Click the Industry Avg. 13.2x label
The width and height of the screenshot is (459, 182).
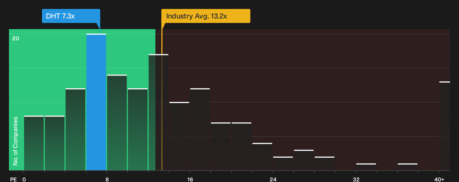tap(206, 16)
